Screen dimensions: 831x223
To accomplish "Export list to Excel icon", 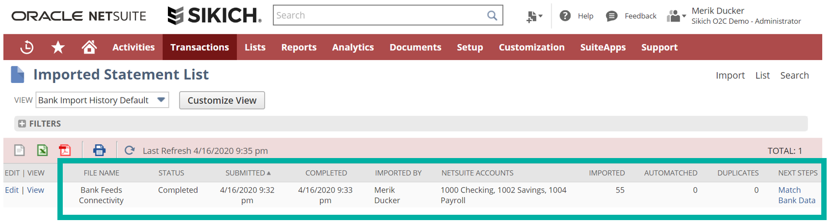I will [x=42, y=150].
